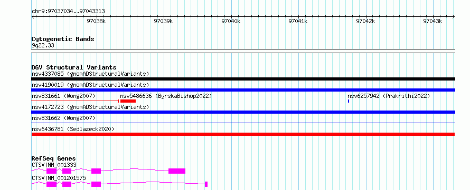Click the chr9:97037034..97043313 coordinate label
Image resolution: width=470 pixels, height=190 pixels.
click(x=68, y=12)
